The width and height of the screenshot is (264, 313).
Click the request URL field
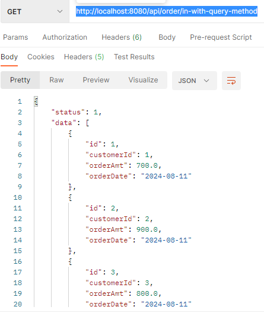pos(167,11)
